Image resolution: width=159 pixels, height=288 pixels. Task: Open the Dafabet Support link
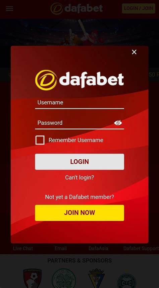click(x=141, y=248)
